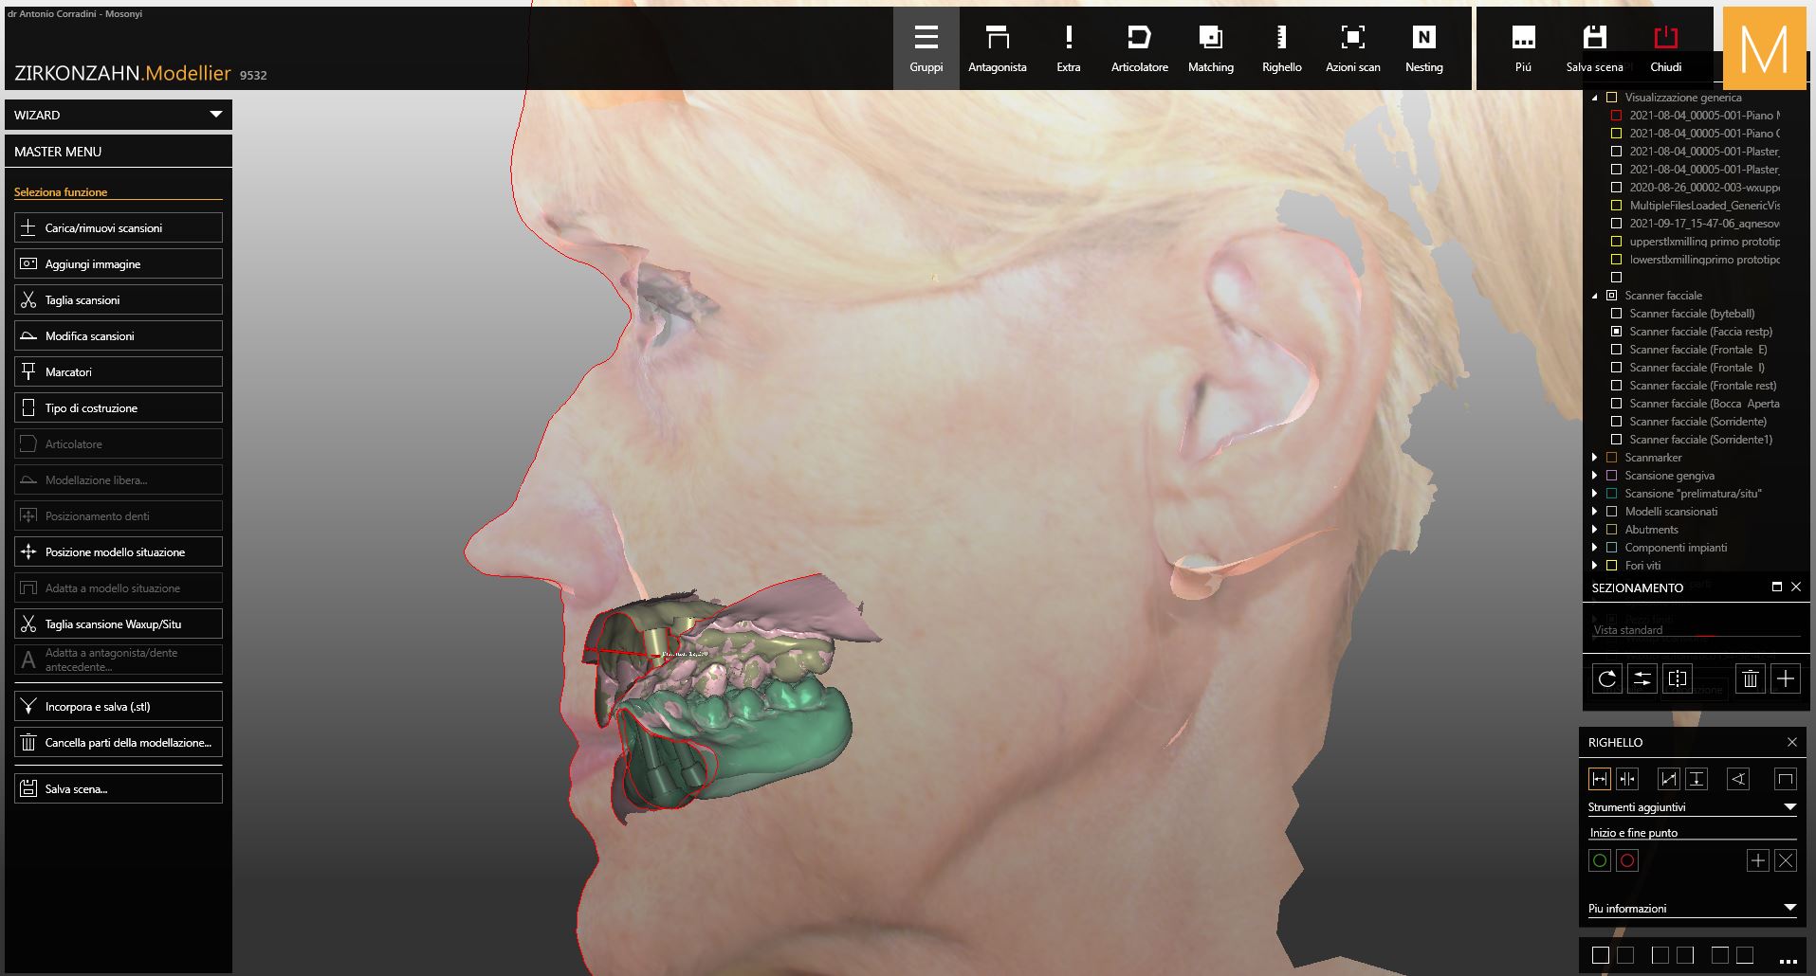Click the Taglia scansioni button

click(119, 300)
